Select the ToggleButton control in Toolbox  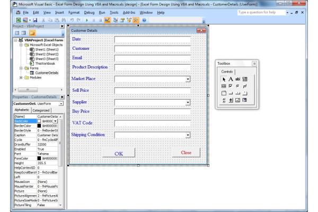pyautogui.click(x=245, y=86)
